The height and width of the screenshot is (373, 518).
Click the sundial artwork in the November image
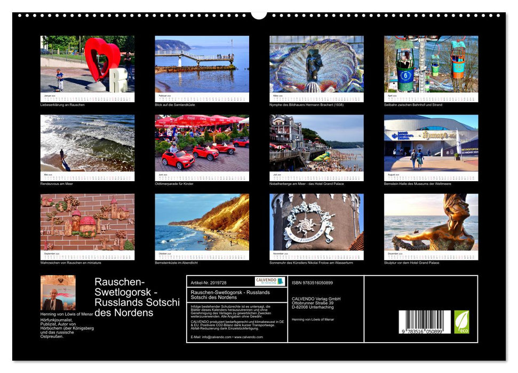(x=307, y=226)
